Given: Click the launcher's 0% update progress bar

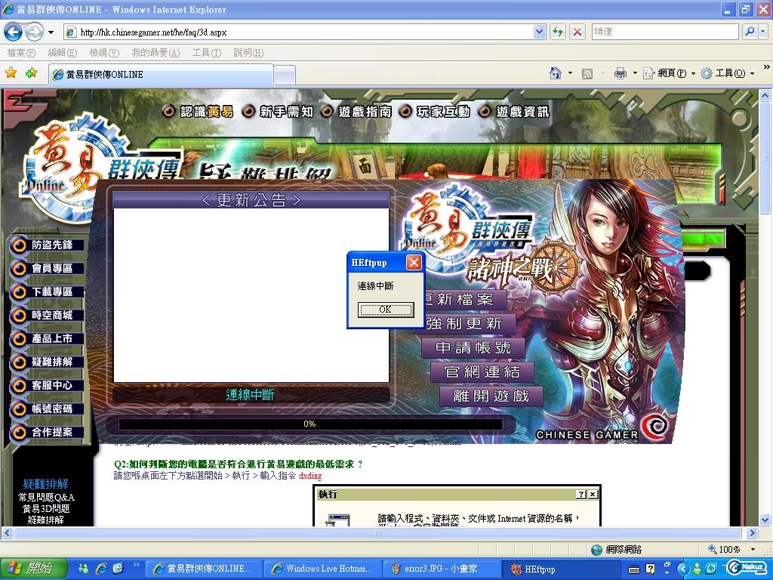Looking at the screenshot, I should [x=310, y=424].
